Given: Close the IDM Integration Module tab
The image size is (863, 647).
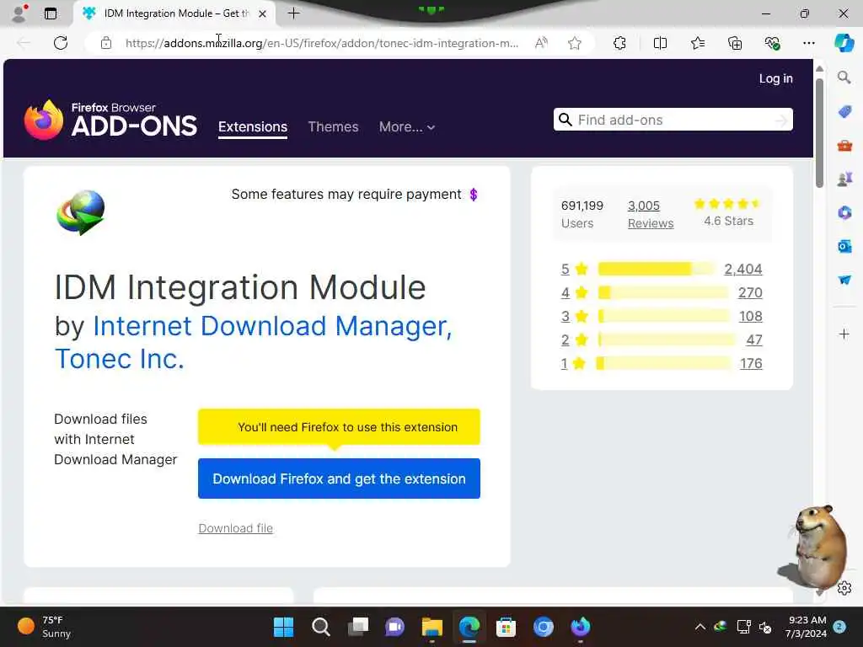Looking at the screenshot, I should tap(263, 13).
